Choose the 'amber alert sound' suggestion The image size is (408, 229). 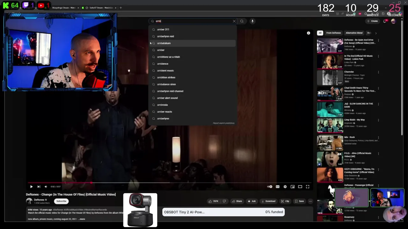[193, 98]
